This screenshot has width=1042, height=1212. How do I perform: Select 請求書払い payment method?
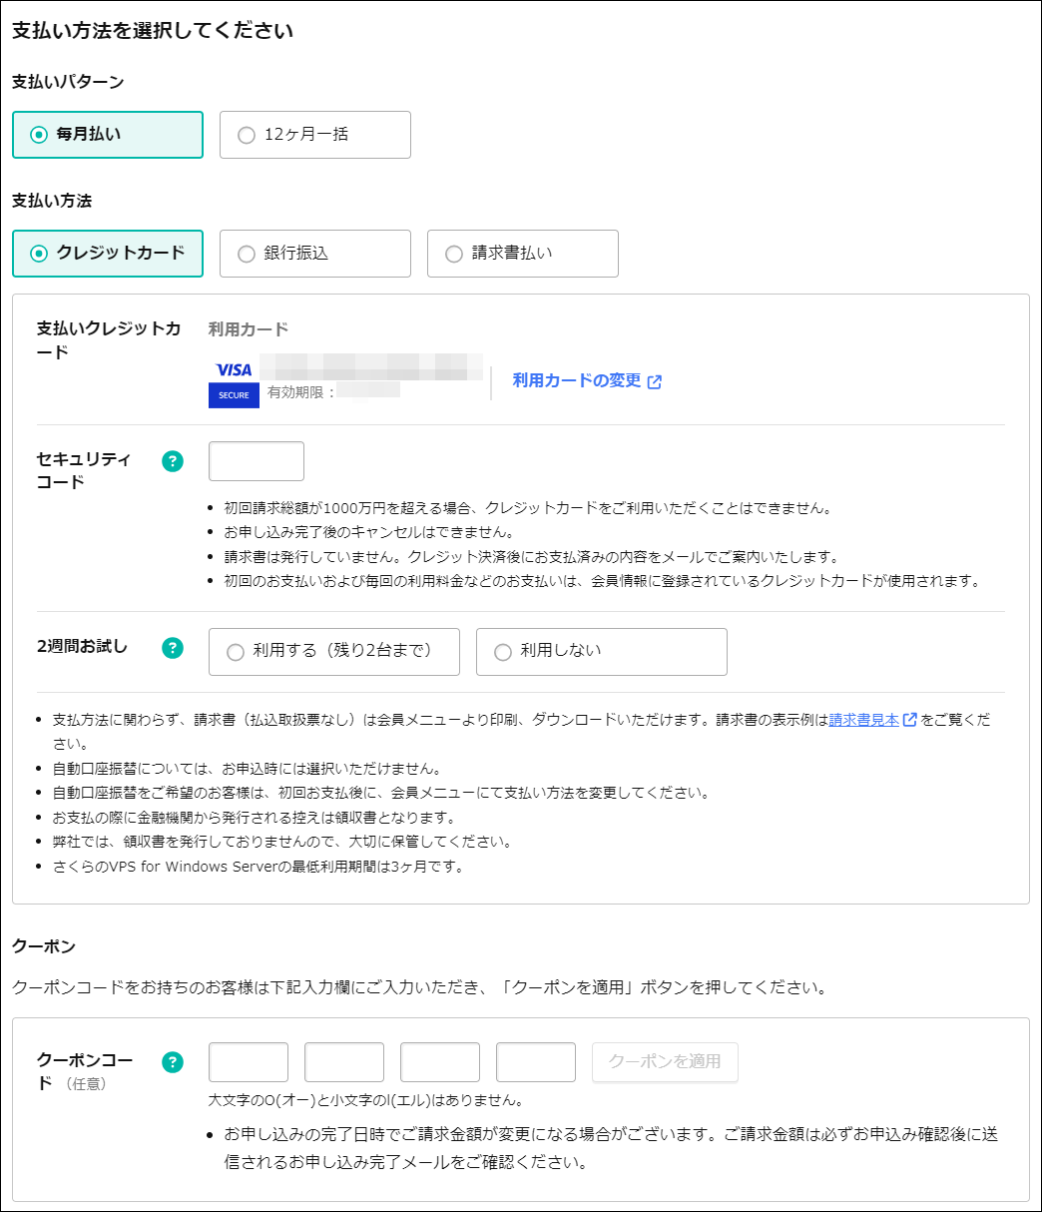point(522,254)
